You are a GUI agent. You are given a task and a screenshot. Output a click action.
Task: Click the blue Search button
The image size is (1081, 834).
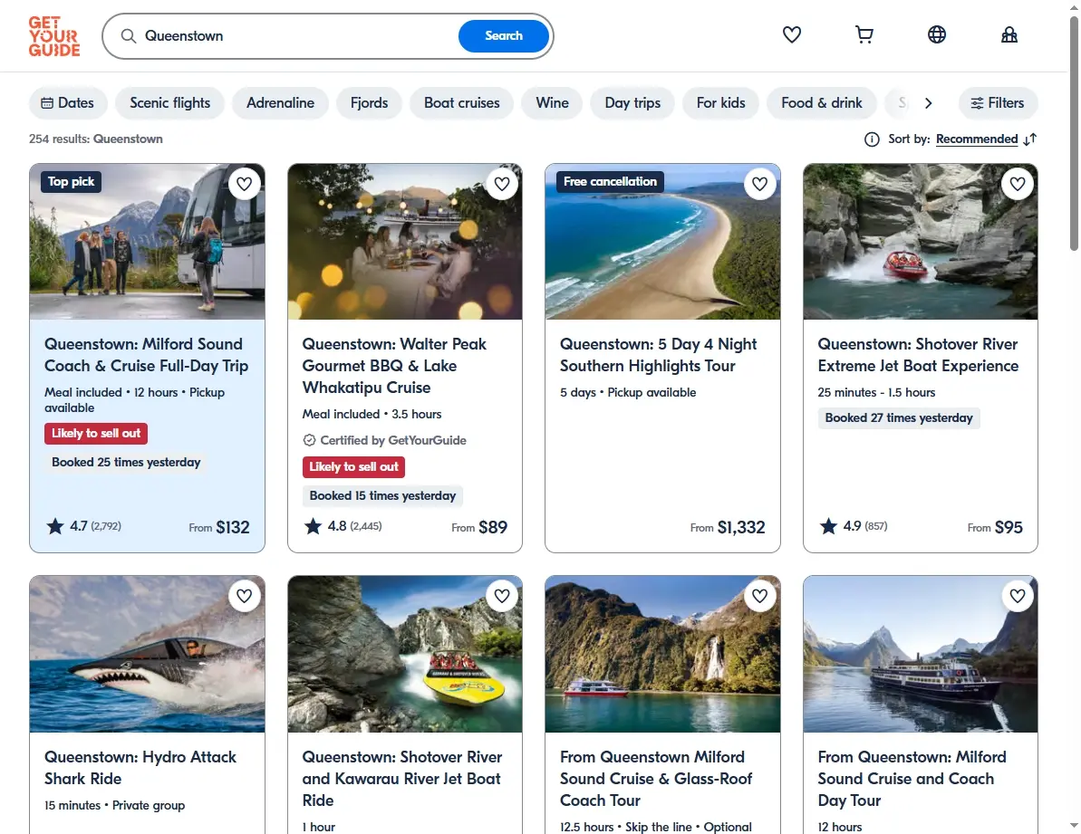tap(503, 36)
